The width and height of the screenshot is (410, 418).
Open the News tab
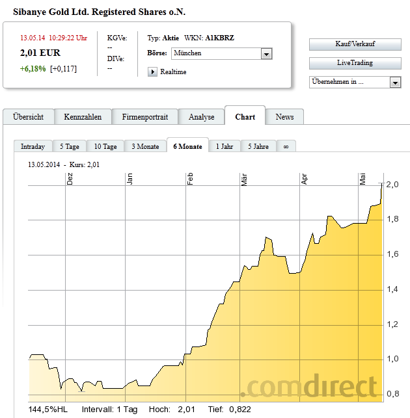point(284,117)
